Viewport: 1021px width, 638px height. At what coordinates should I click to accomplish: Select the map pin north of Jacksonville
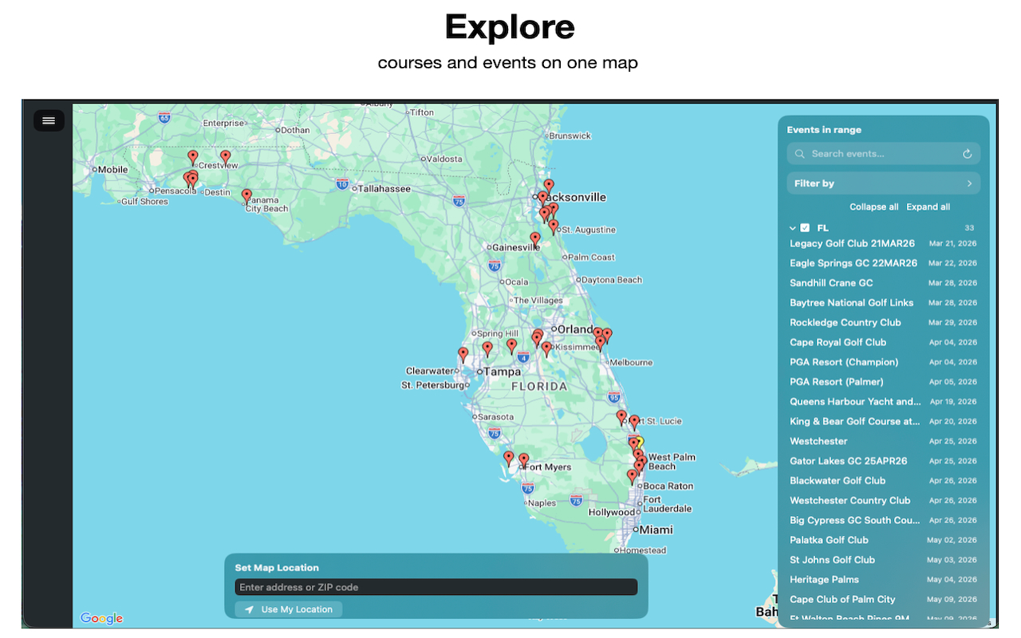(x=549, y=186)
